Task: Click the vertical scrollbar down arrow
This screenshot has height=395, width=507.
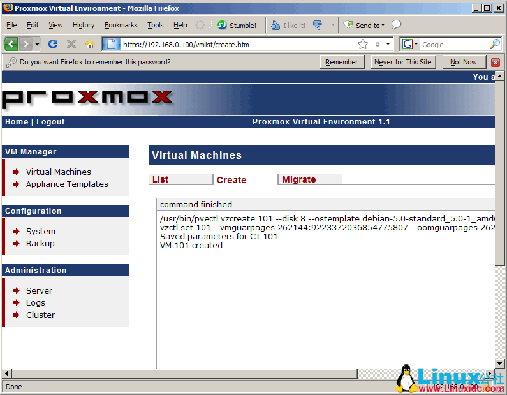Action: pyautogui.click(x=499, y=363)
